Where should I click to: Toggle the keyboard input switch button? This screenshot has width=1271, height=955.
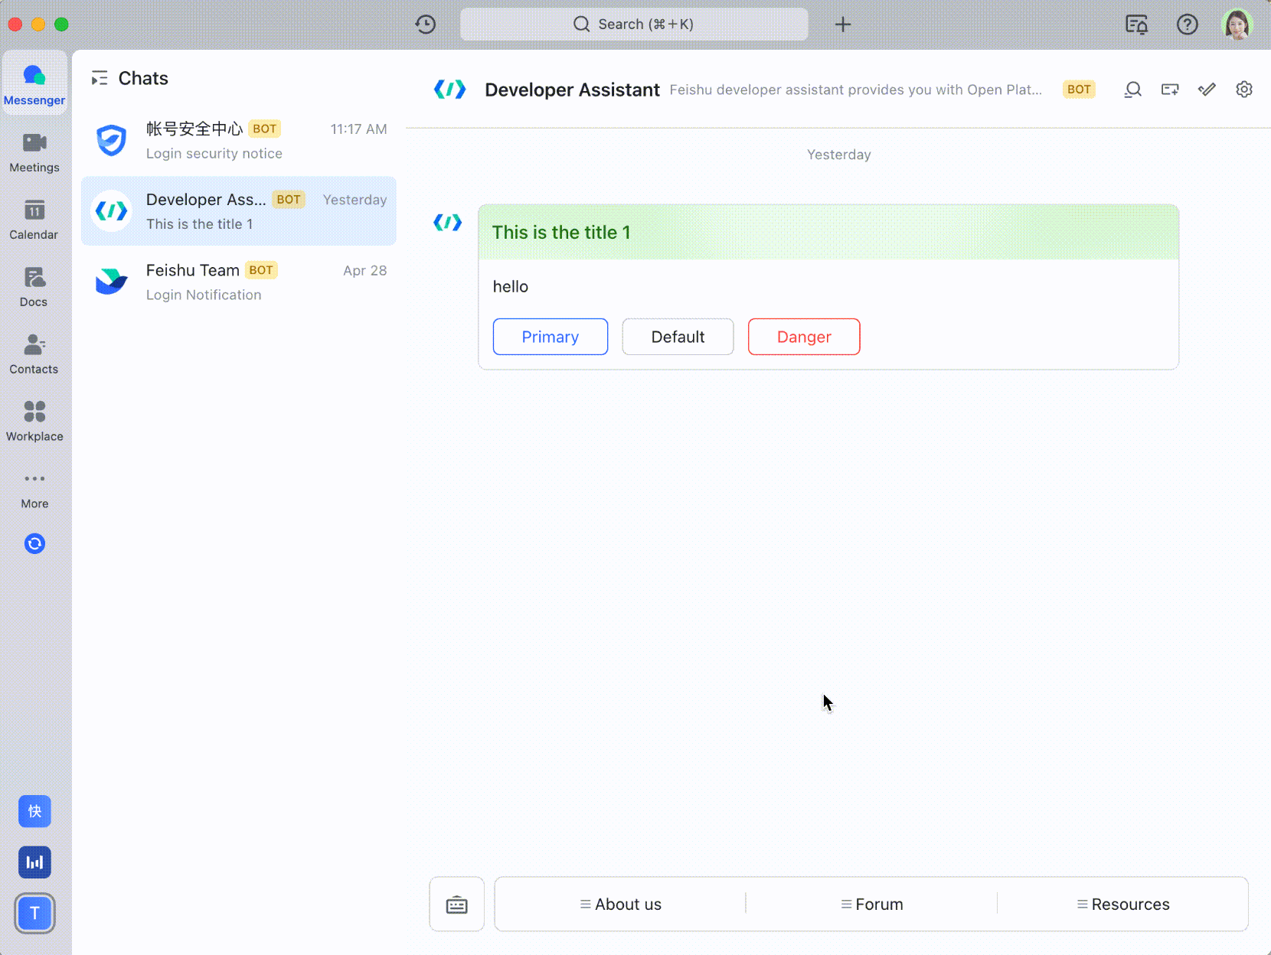click(x=456, y=904)
